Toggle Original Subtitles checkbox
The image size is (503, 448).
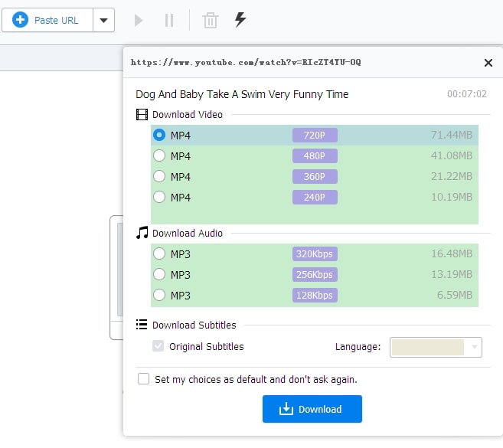pos(158,347)
